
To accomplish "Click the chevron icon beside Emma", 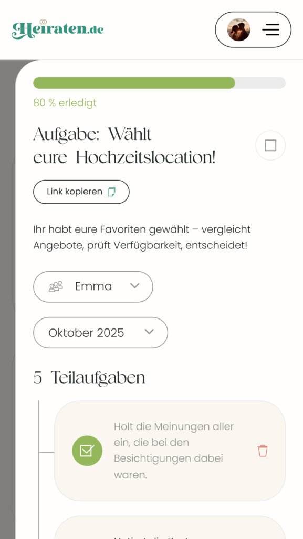I will pos(135,286).
